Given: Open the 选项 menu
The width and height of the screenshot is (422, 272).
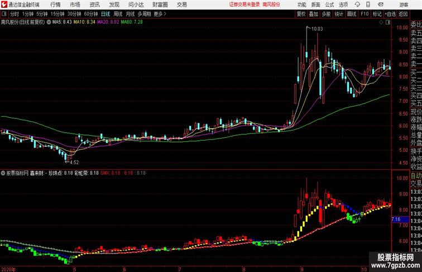Looking at the screenshot, I should pos(343,4).
